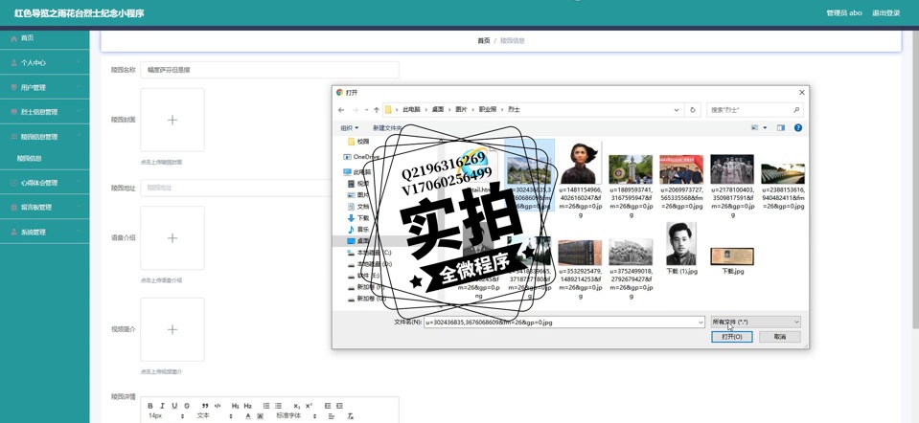919x423 pixels.
Task: Click the 打开(O) button
Action: coord(731,337)
